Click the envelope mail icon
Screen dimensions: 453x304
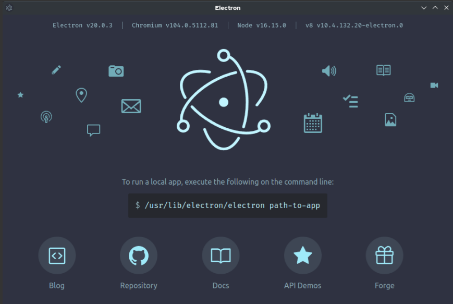click(131, 106)
